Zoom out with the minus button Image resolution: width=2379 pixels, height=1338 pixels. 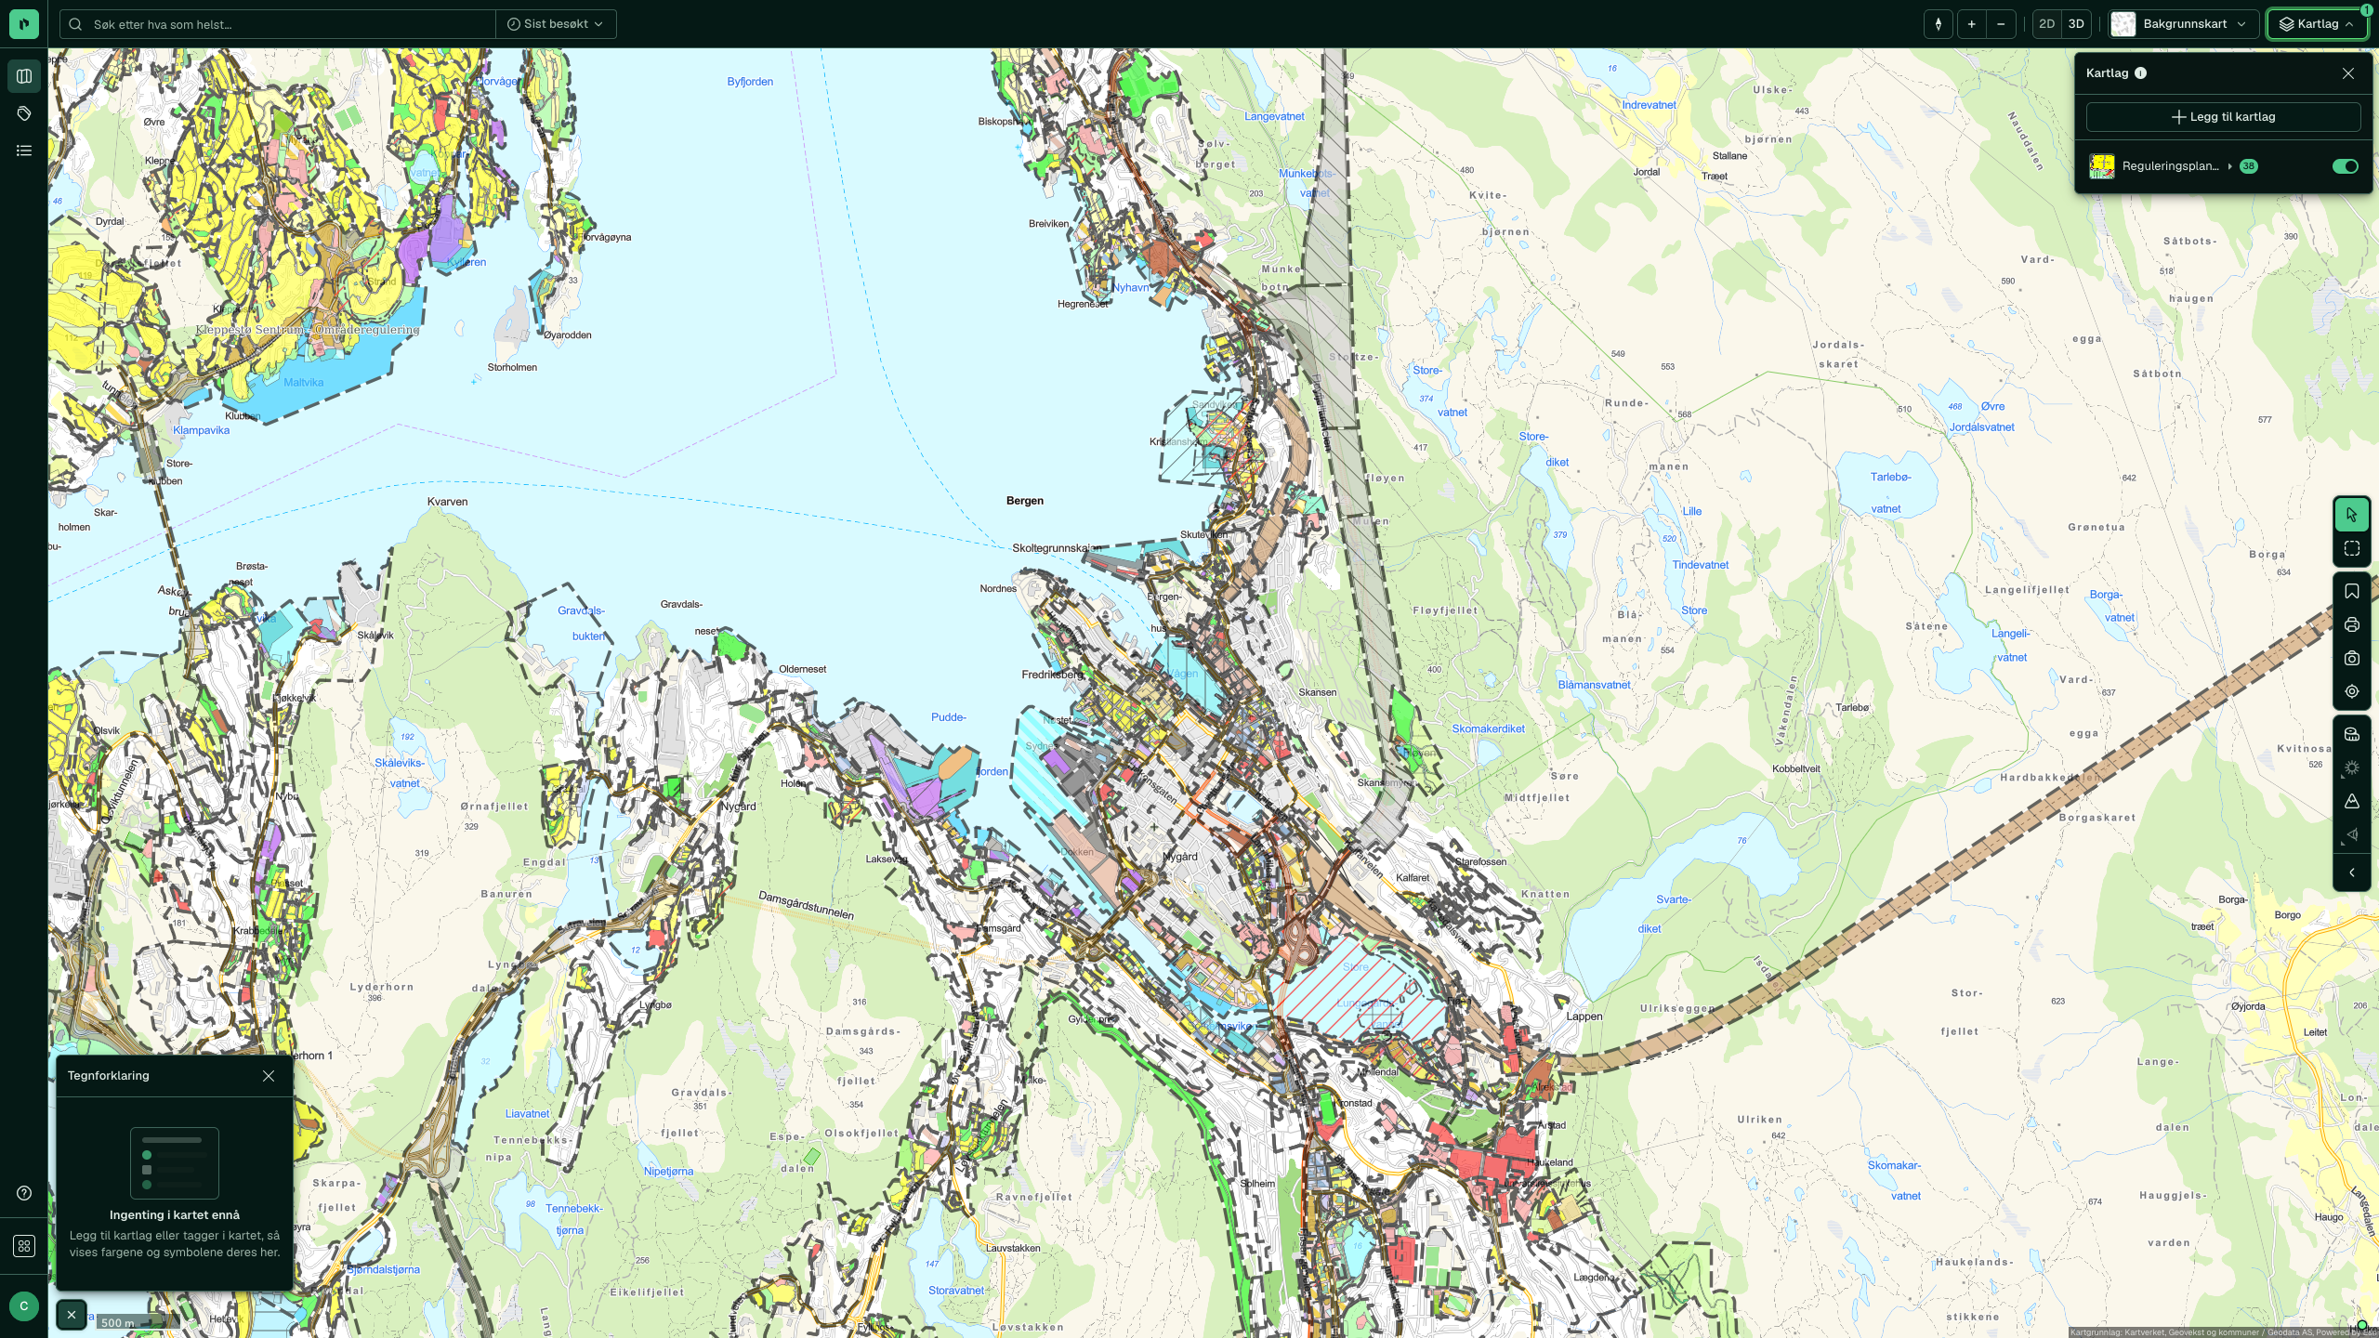pos(2001,24)
